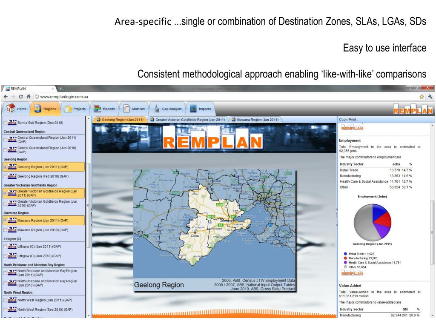Select the Central Queensland Region group heading
This screenshot has height=327, width=436.
(24, 132)
